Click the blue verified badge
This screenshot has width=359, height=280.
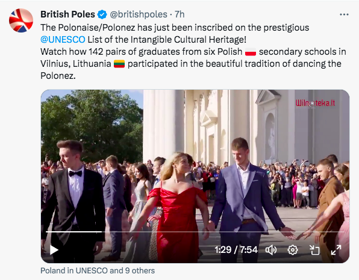click(102, 14)
